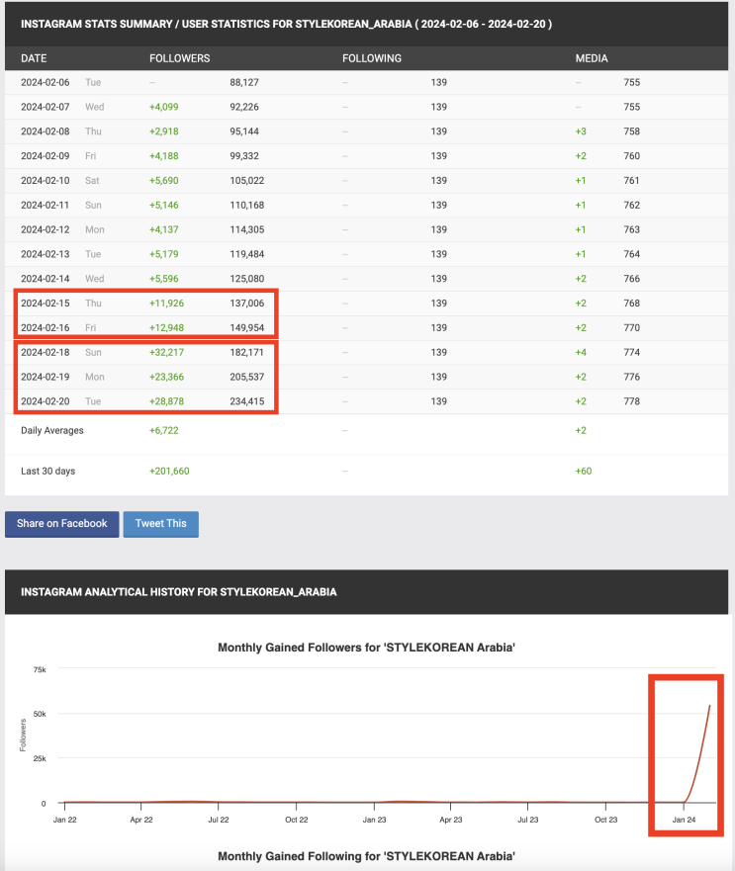Screen dimensions: 735x871
Task: Click the +2,918 follower gain
Action: [164, 131]
